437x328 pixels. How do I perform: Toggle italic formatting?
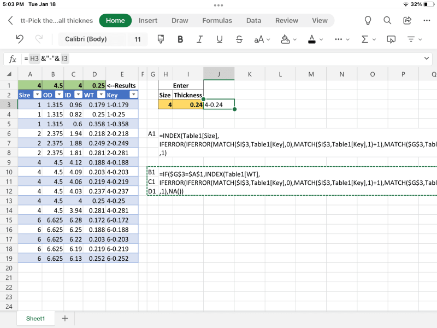[199, 39]
